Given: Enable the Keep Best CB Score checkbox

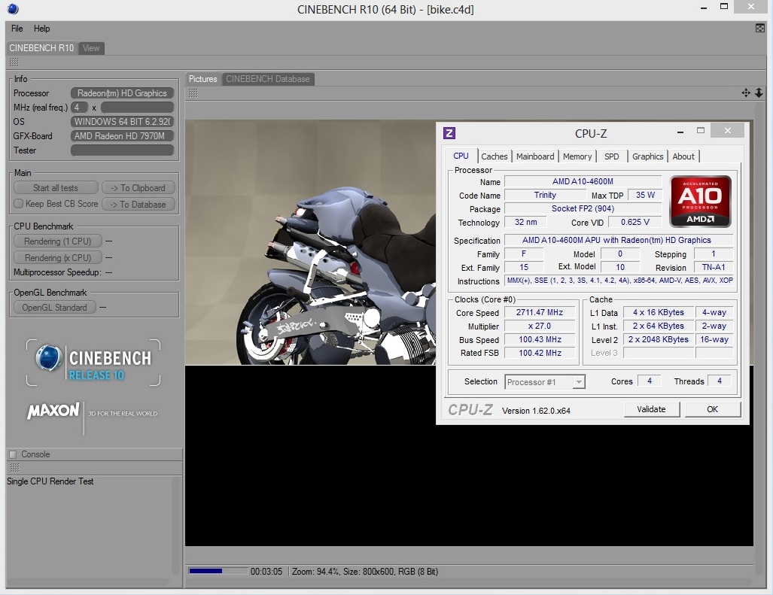Looking at the screenshot, I should click(x=19, y=204).
